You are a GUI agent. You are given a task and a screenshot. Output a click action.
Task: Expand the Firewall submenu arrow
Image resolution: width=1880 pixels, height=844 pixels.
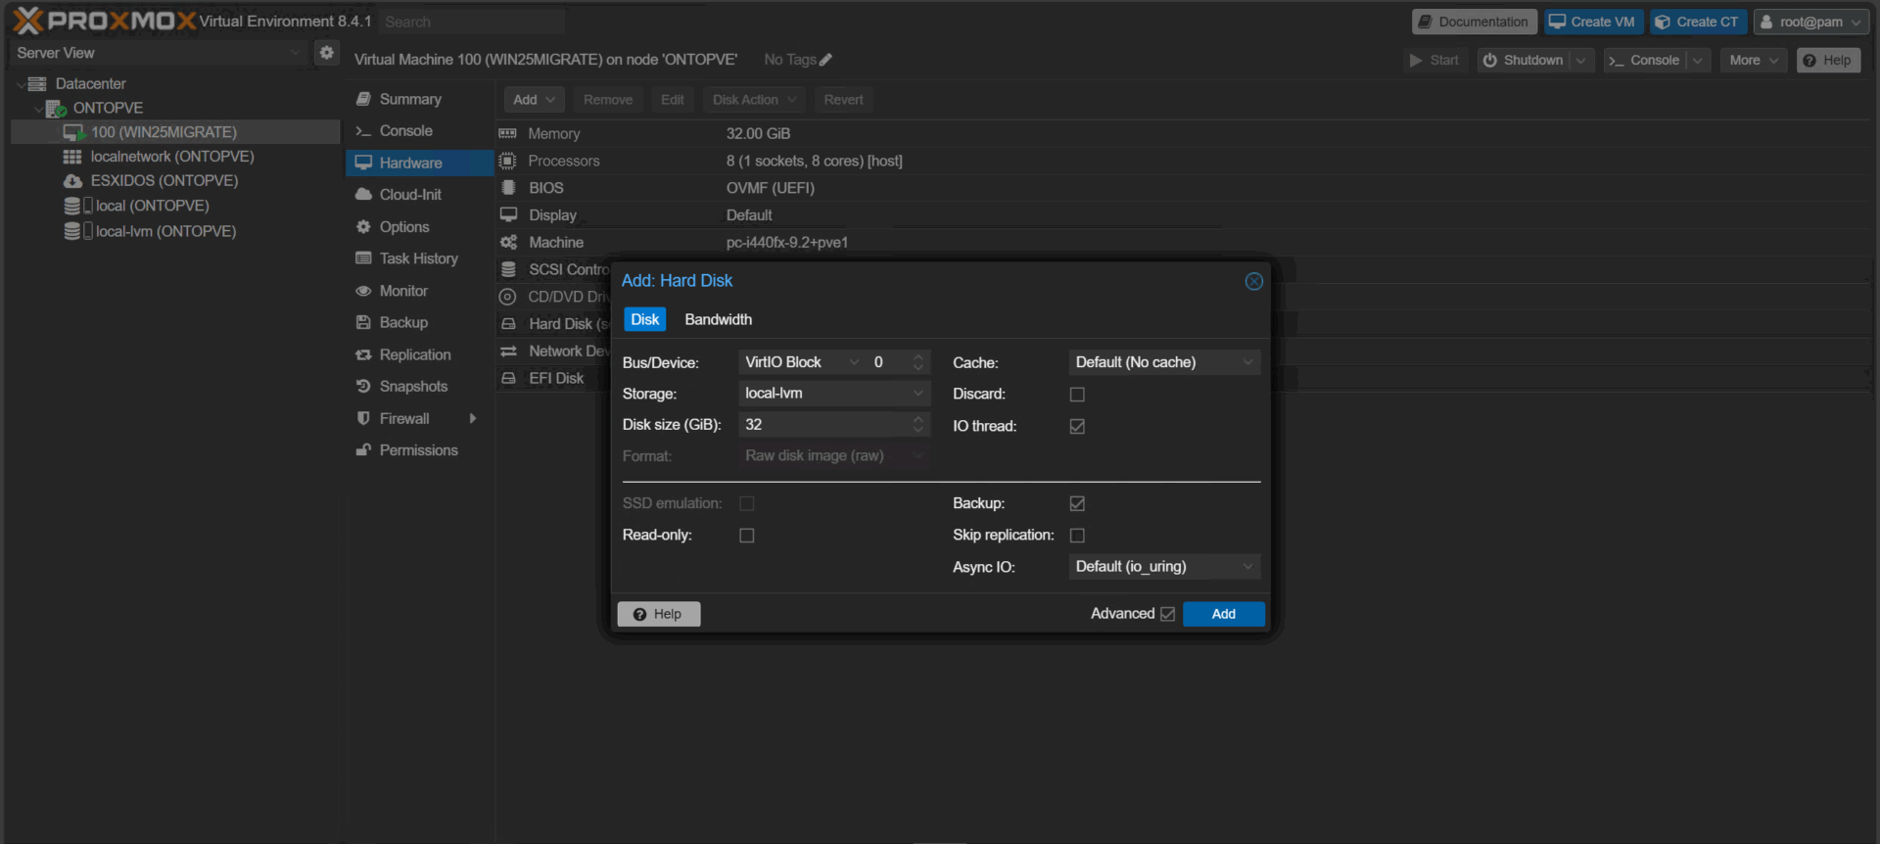click(x=473, y=419)
